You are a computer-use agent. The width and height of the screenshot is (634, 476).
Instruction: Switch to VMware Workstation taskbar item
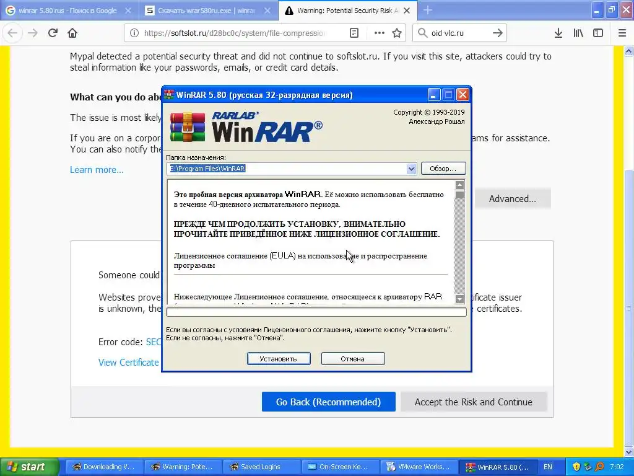[x=418, y=467]
